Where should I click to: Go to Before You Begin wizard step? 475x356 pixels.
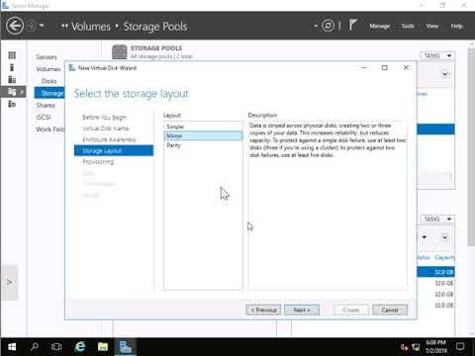tap(104, 118)
